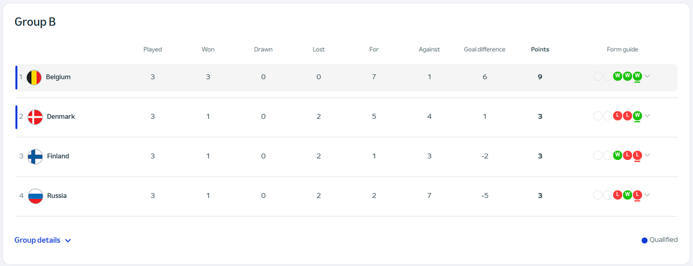Expand Belgium's form guide chevron

(x=647, y=77)
